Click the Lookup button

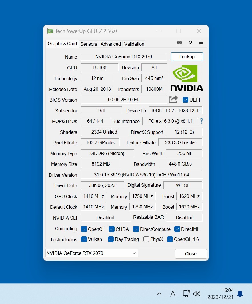tap(187, 57)
